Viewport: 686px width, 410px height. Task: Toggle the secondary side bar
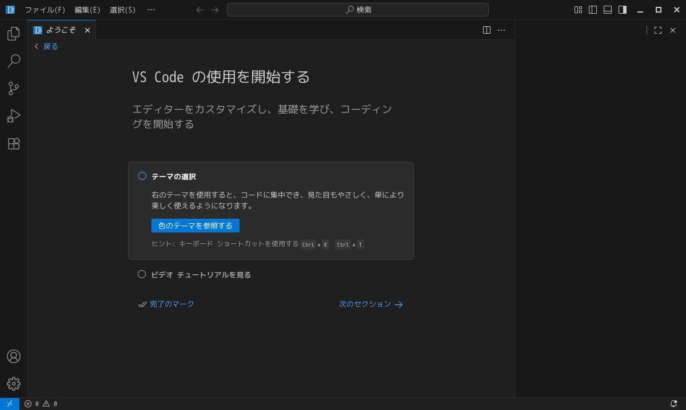[x=623, y=10]
